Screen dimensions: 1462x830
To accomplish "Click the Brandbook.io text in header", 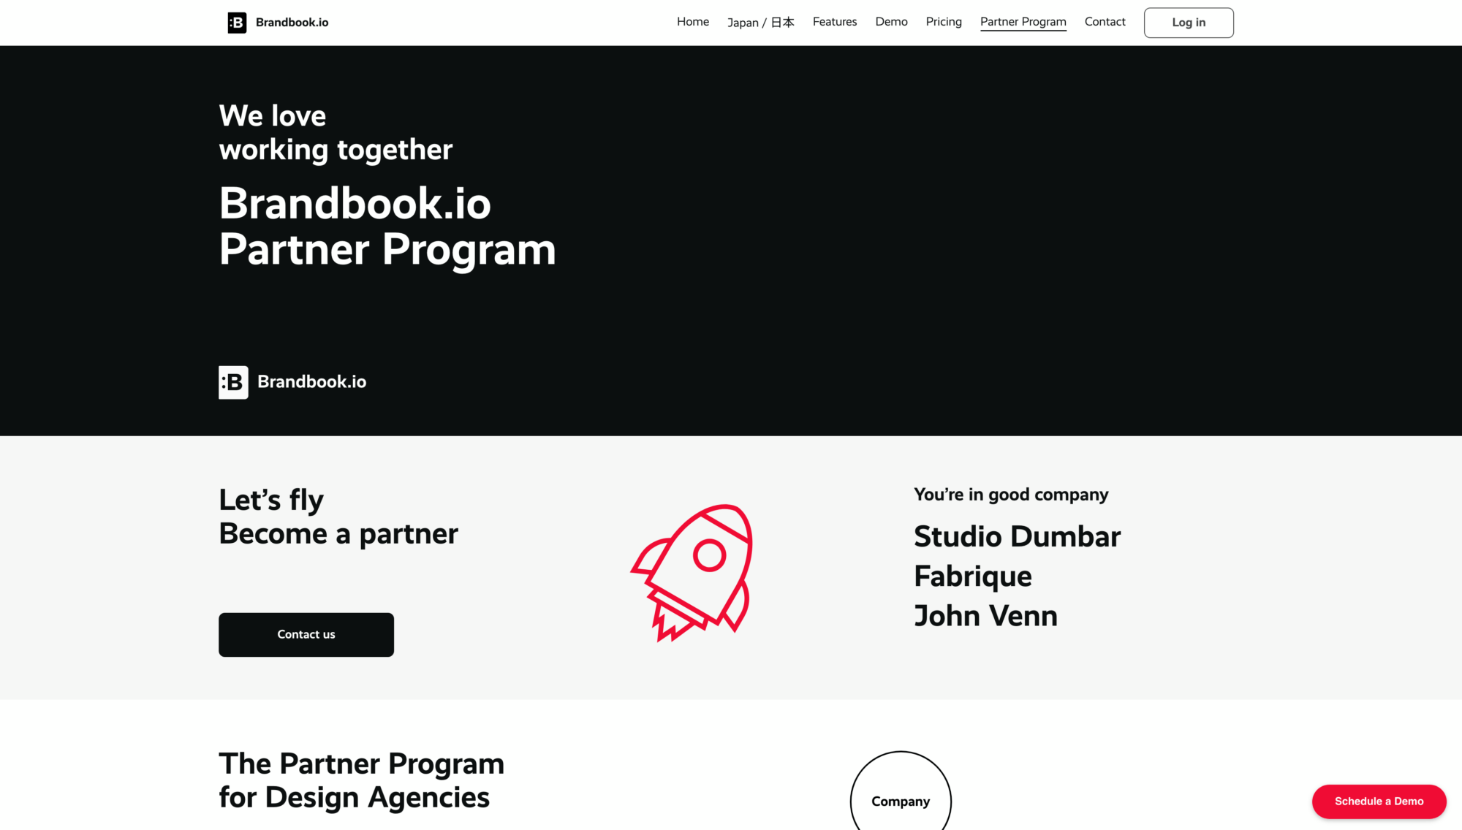I will tap(292, 23).
